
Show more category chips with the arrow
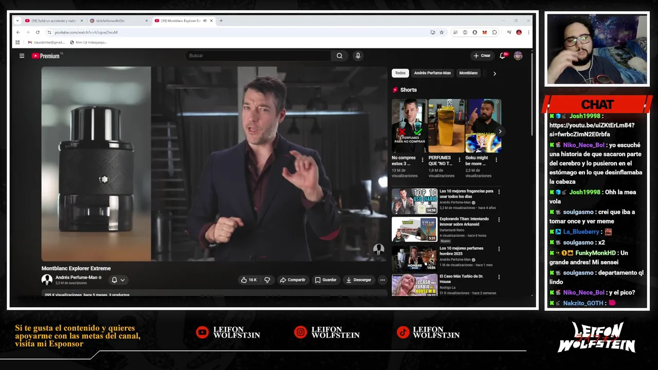[x=495, y=73]
